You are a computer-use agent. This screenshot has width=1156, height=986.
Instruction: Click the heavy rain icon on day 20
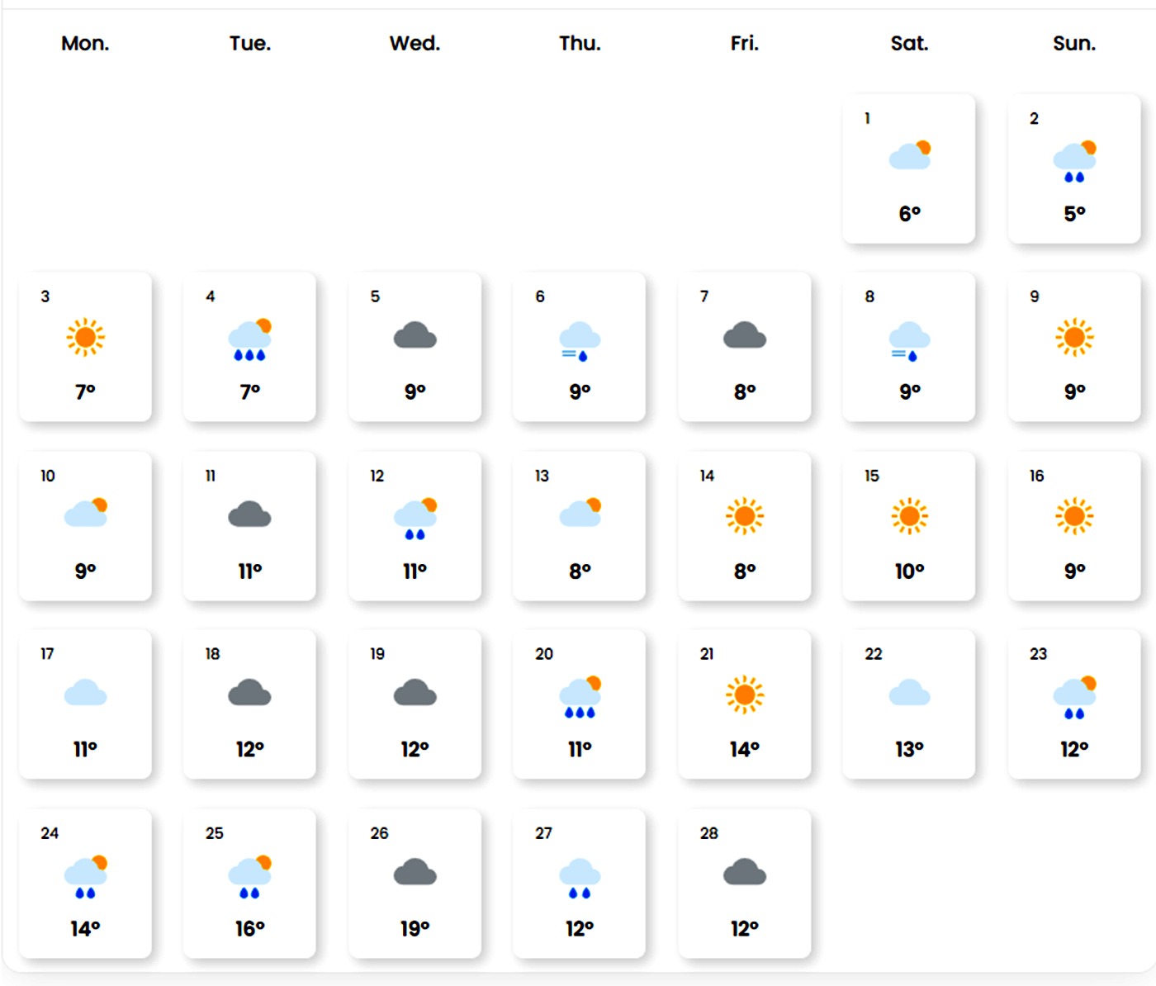(579, 697)
